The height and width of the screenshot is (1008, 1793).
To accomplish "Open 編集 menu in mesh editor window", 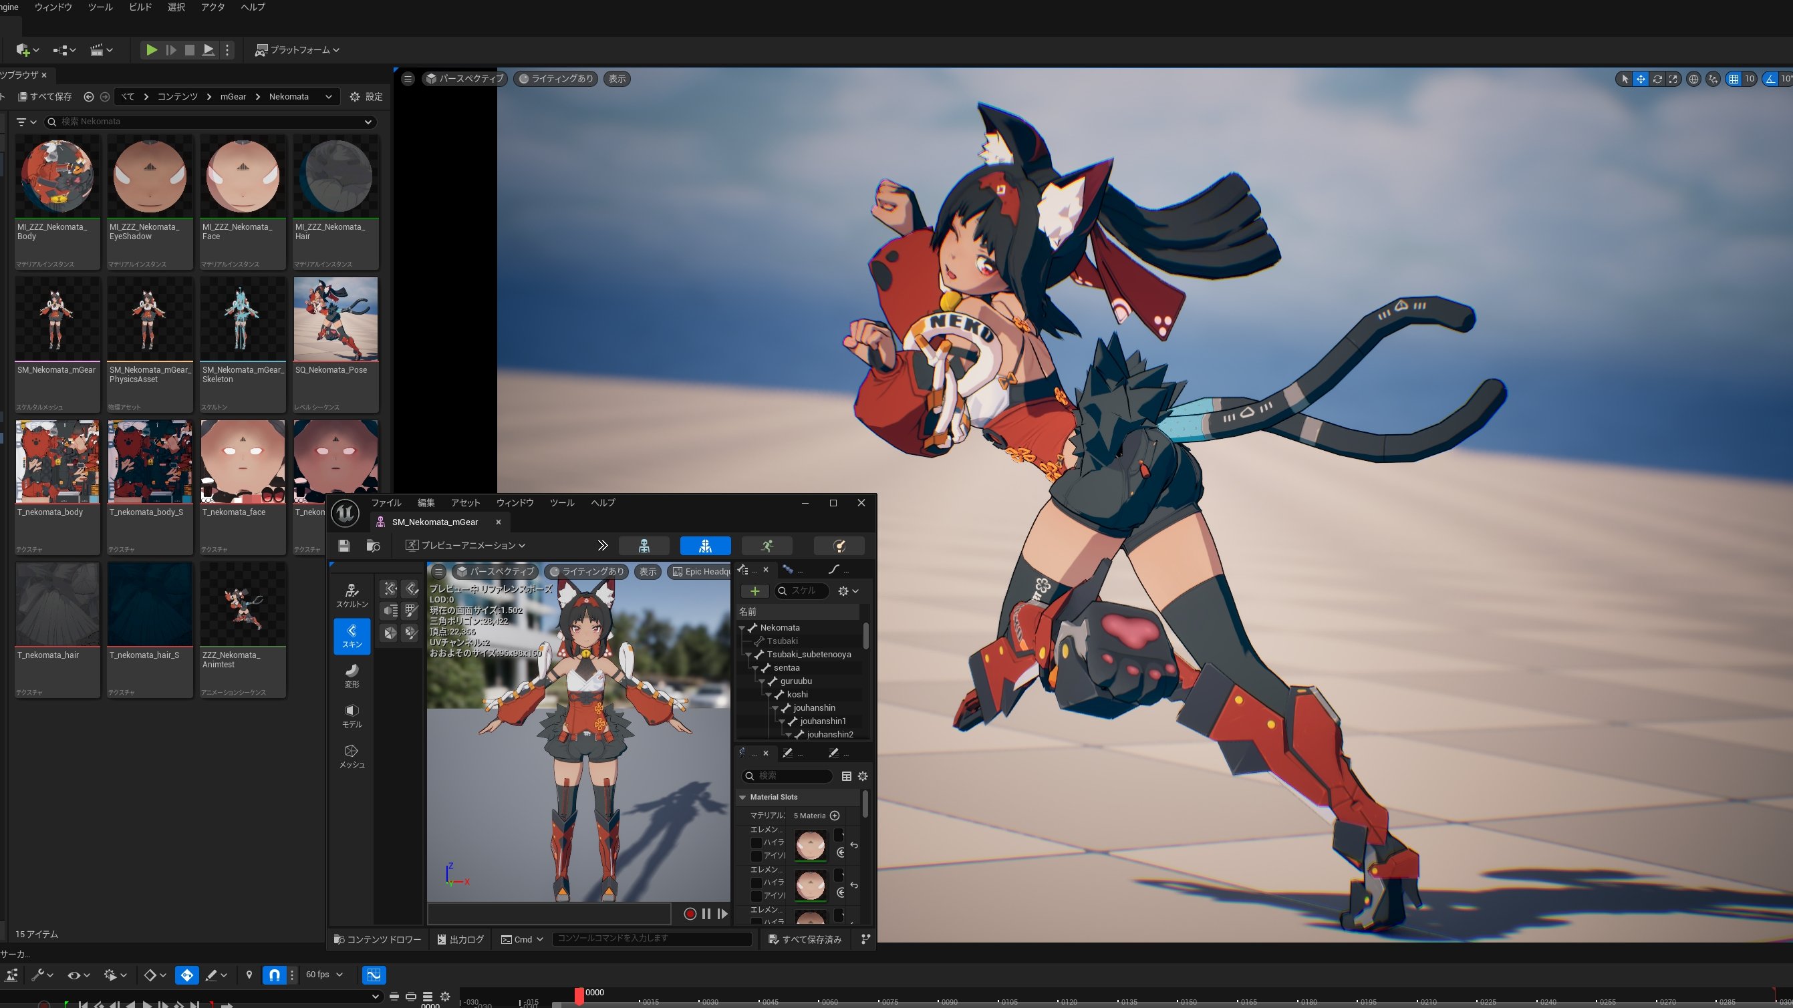I will 426,503.
